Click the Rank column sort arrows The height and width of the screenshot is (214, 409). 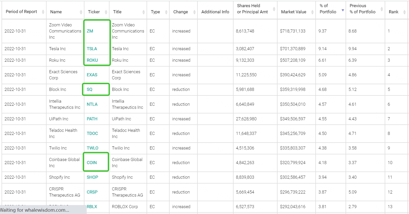(x=404, y=12)
